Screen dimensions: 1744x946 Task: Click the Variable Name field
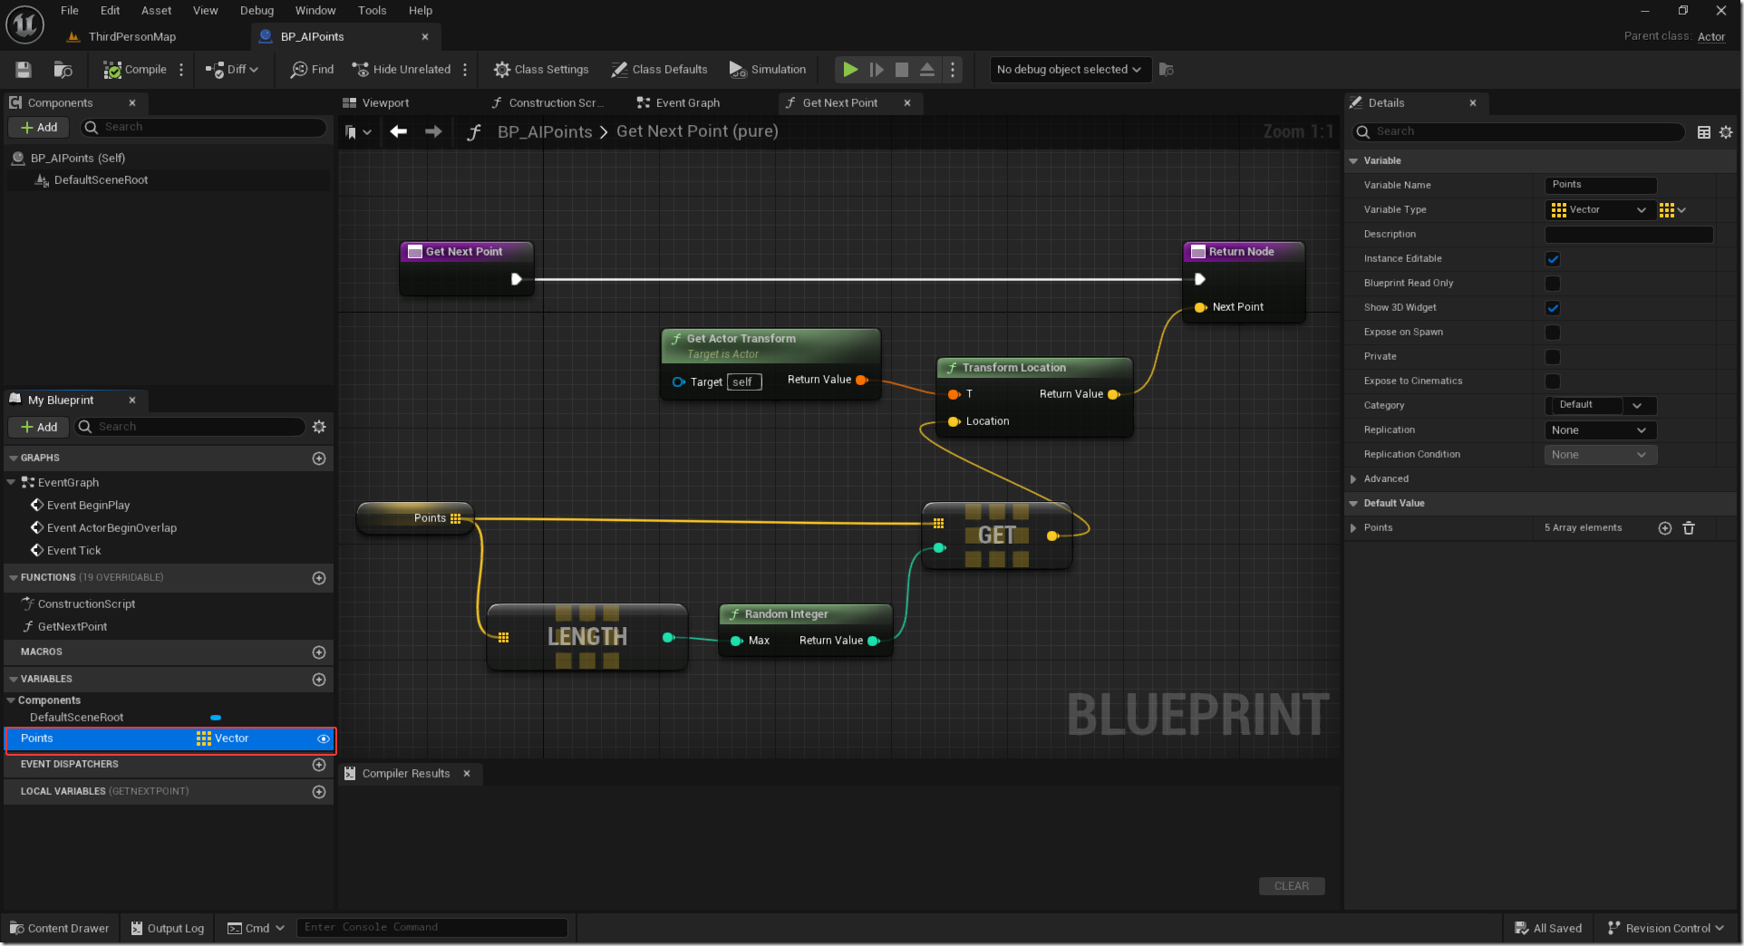point(1601,186)
